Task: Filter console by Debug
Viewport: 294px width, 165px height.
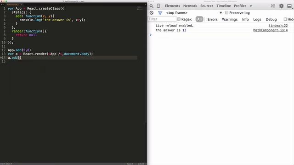Action: pos(271,19)
